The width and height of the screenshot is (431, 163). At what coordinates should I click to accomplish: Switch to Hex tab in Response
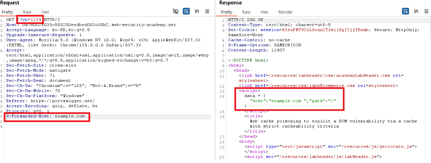click(264, 12)
